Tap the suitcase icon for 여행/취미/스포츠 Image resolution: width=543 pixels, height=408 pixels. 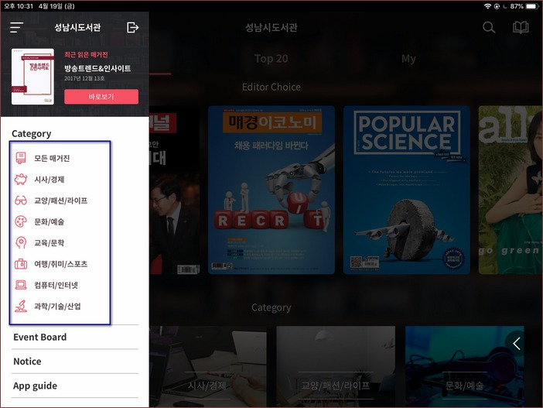(x=21, y=264)
